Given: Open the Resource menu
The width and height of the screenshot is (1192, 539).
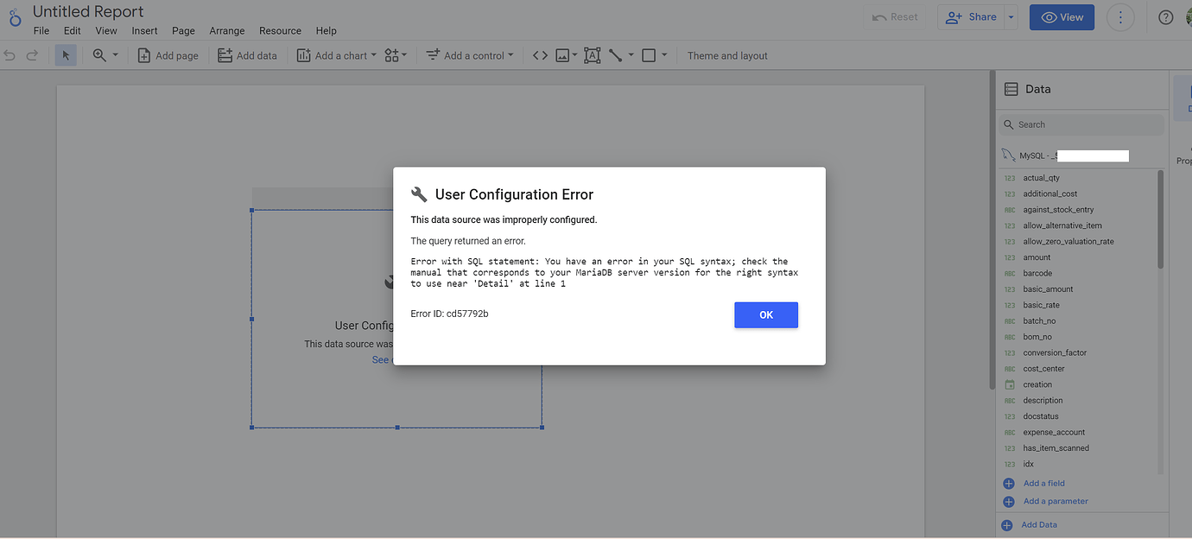Looking at the screenshot, I should pyautogui.click(x=280, y=30).
